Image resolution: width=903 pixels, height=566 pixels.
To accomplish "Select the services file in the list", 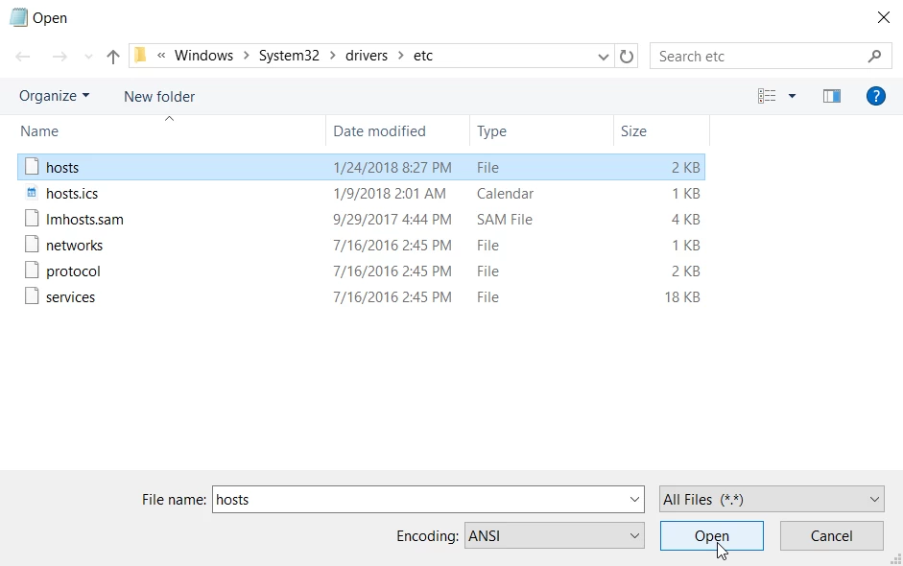I will tap(70, 296).
